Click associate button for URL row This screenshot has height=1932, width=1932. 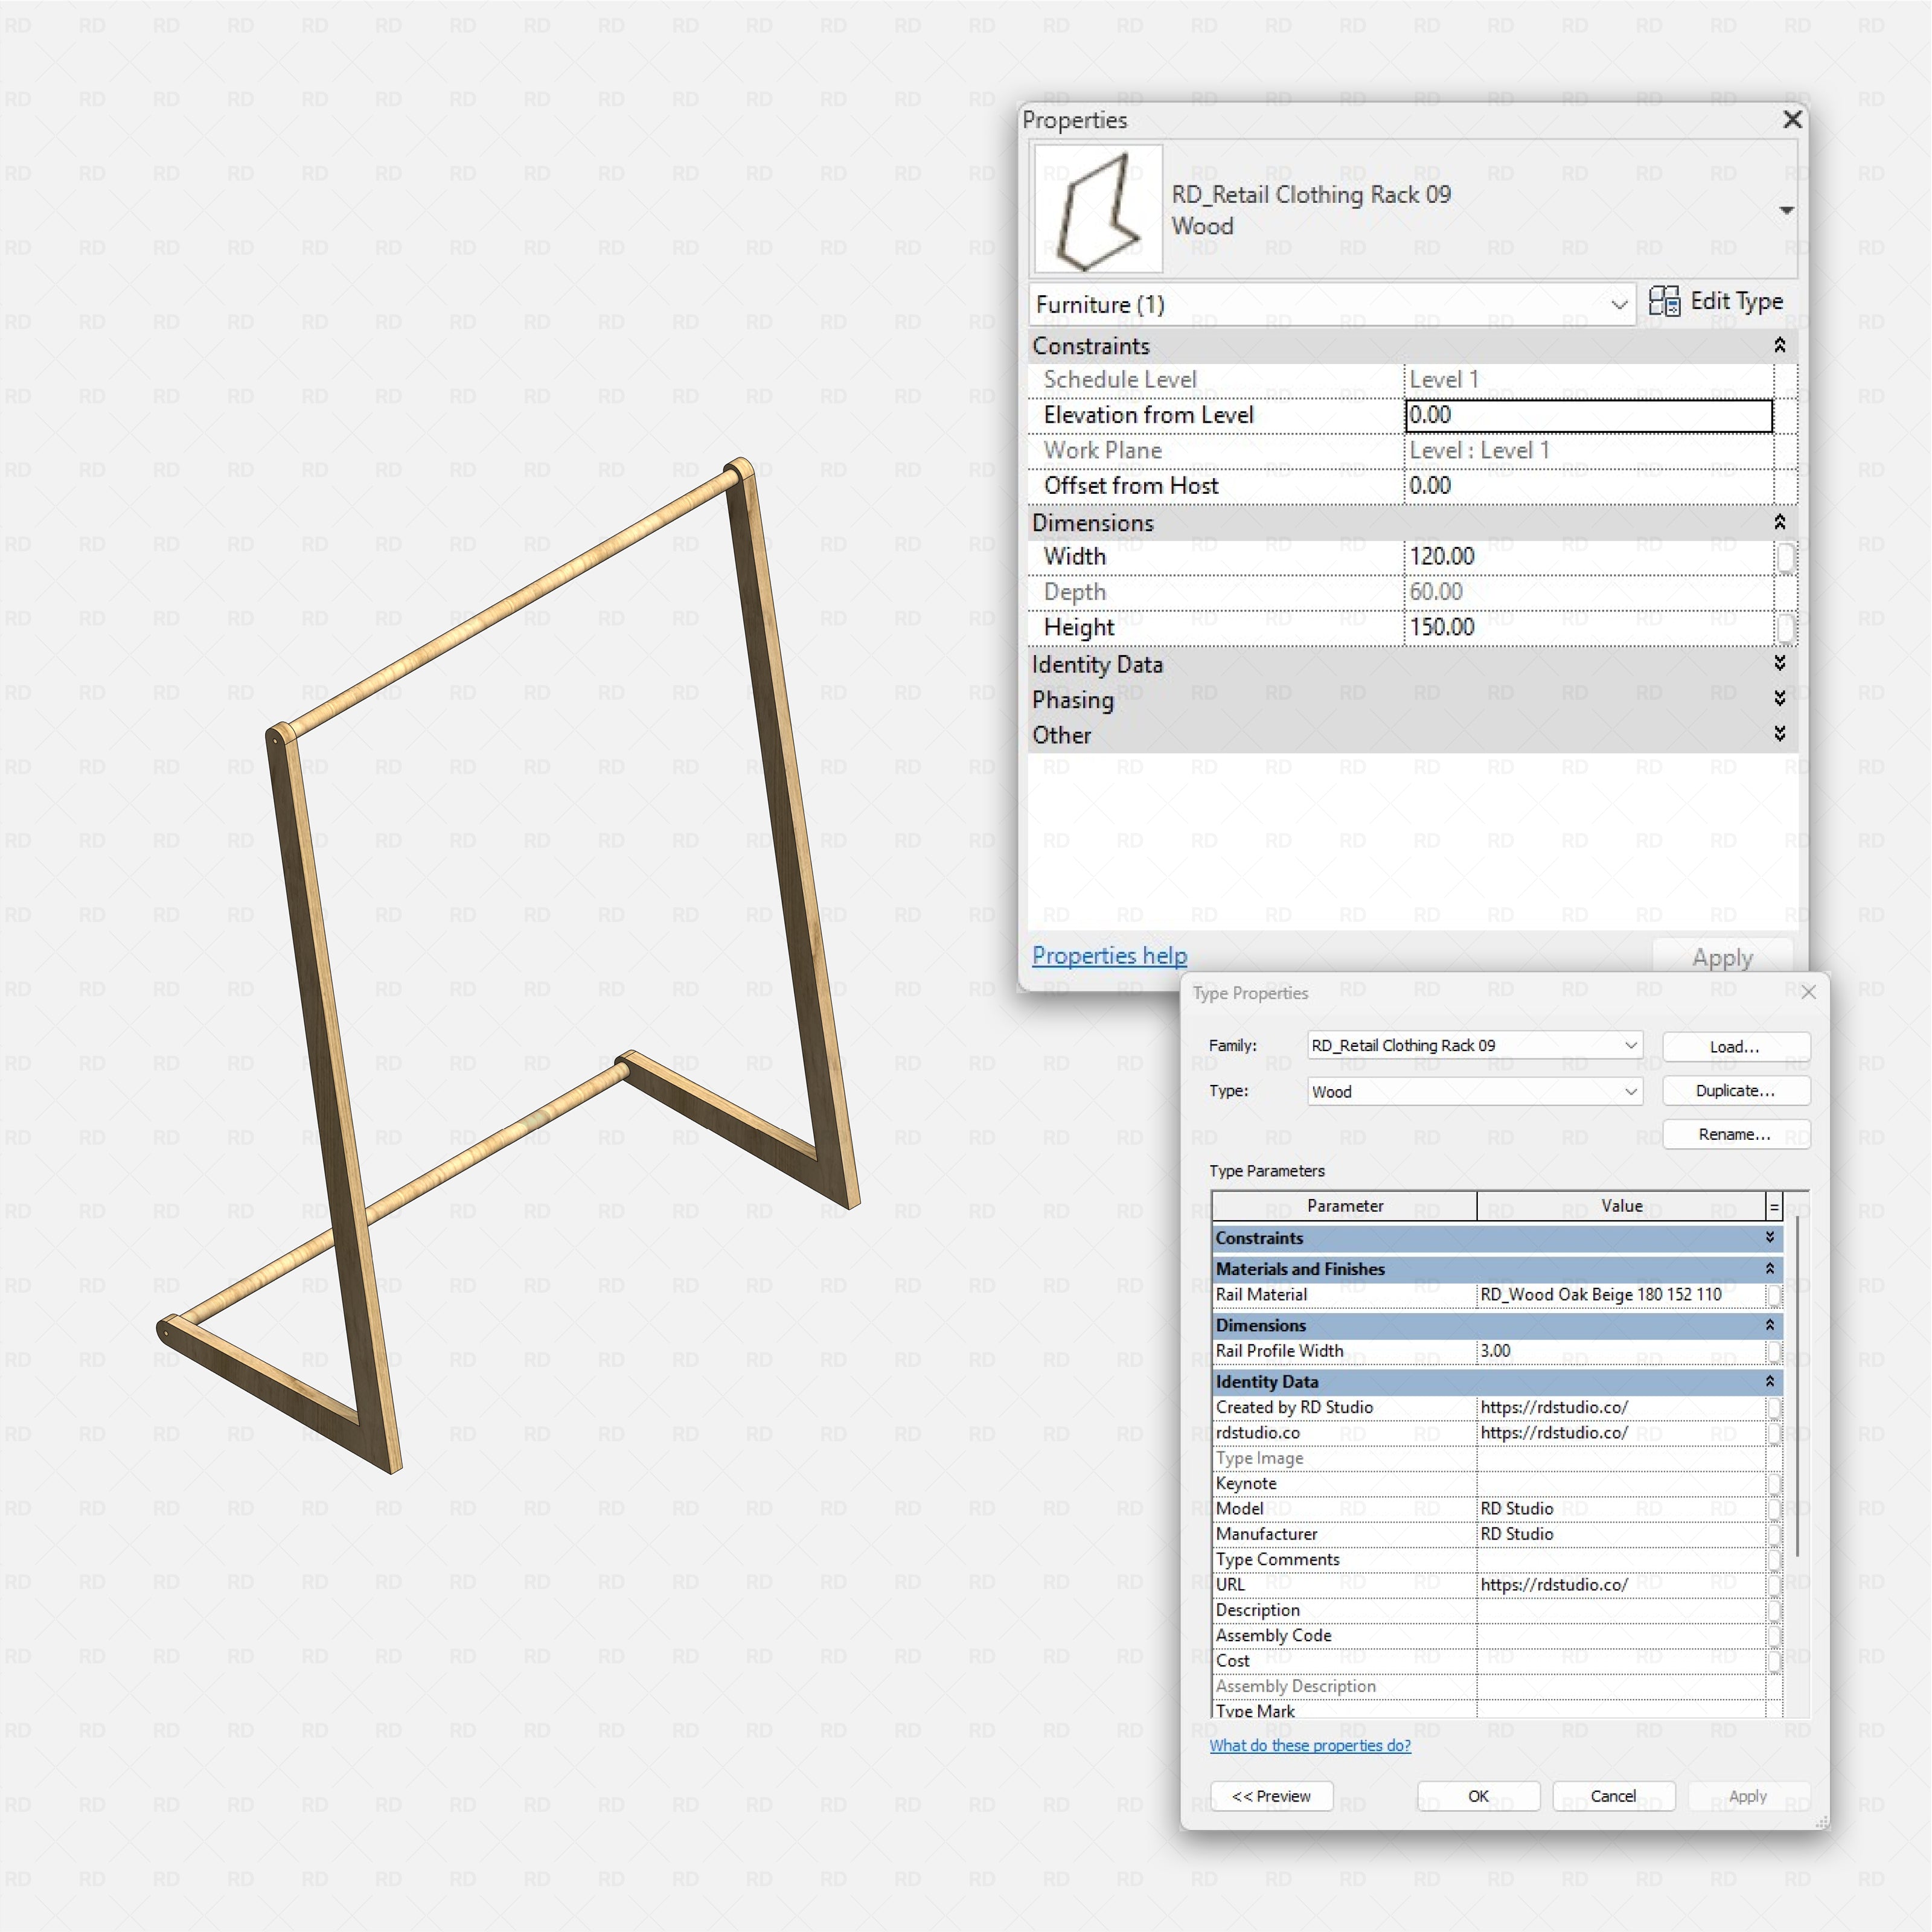click(1774, 1586)
